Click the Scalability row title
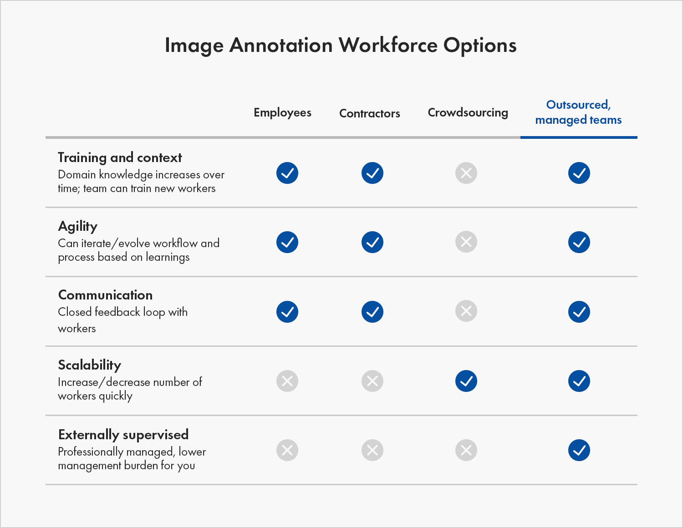This screenshot has width=683, height=528. [x=90, y=365]
